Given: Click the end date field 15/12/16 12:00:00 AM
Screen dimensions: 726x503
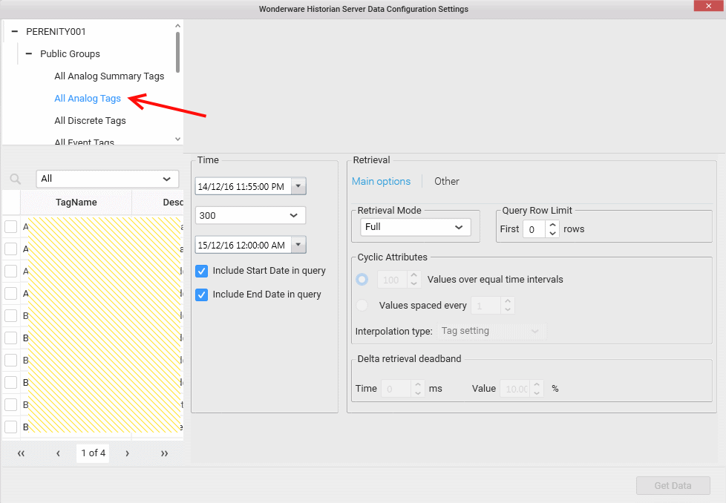Looking at the screenshot, I should pyautogui.click(x=243, y=245).
